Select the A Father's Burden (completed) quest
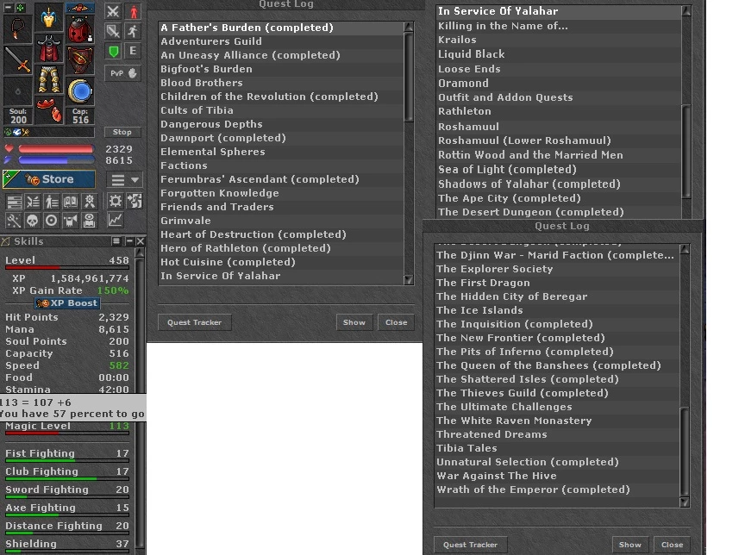 point(281,28)
